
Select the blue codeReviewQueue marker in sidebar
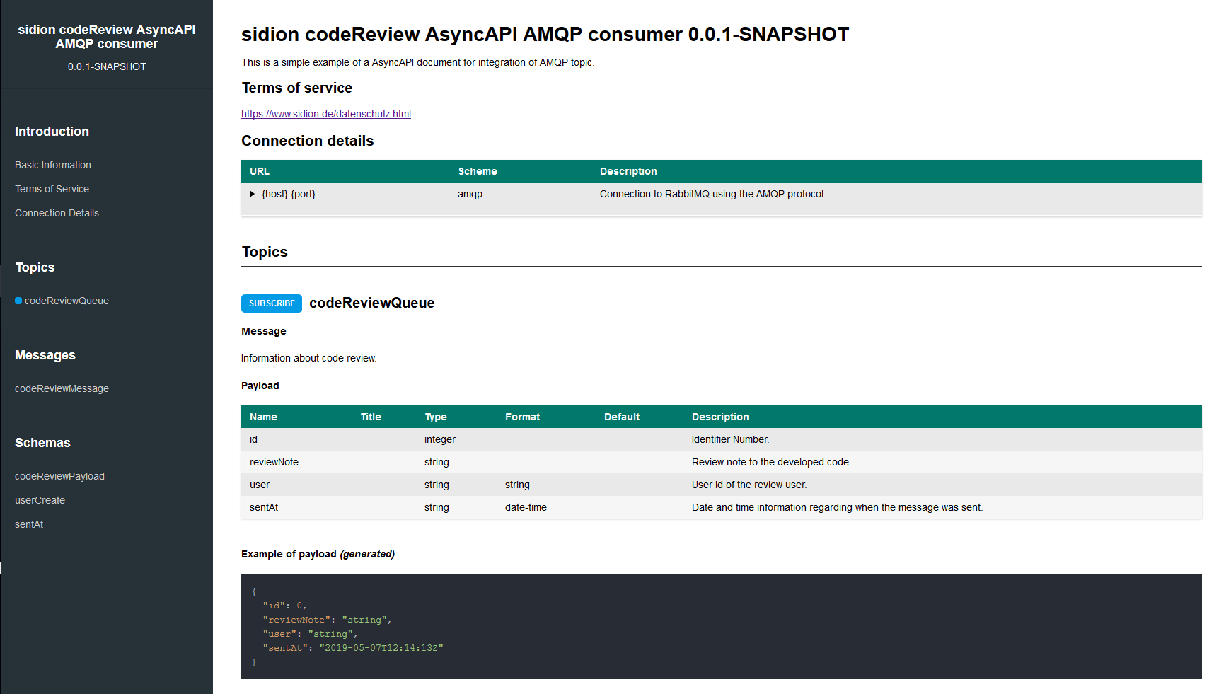[x=18, y=301]
